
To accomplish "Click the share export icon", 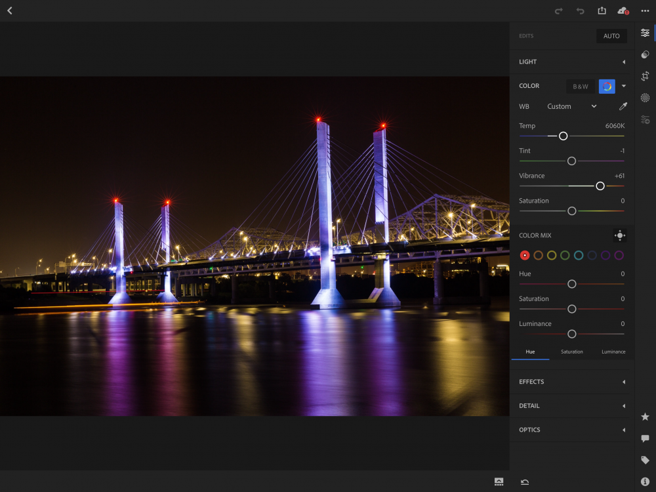I will pos(602,10).
